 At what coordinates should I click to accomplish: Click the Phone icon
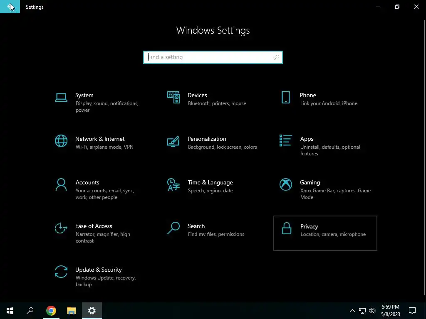285,97
